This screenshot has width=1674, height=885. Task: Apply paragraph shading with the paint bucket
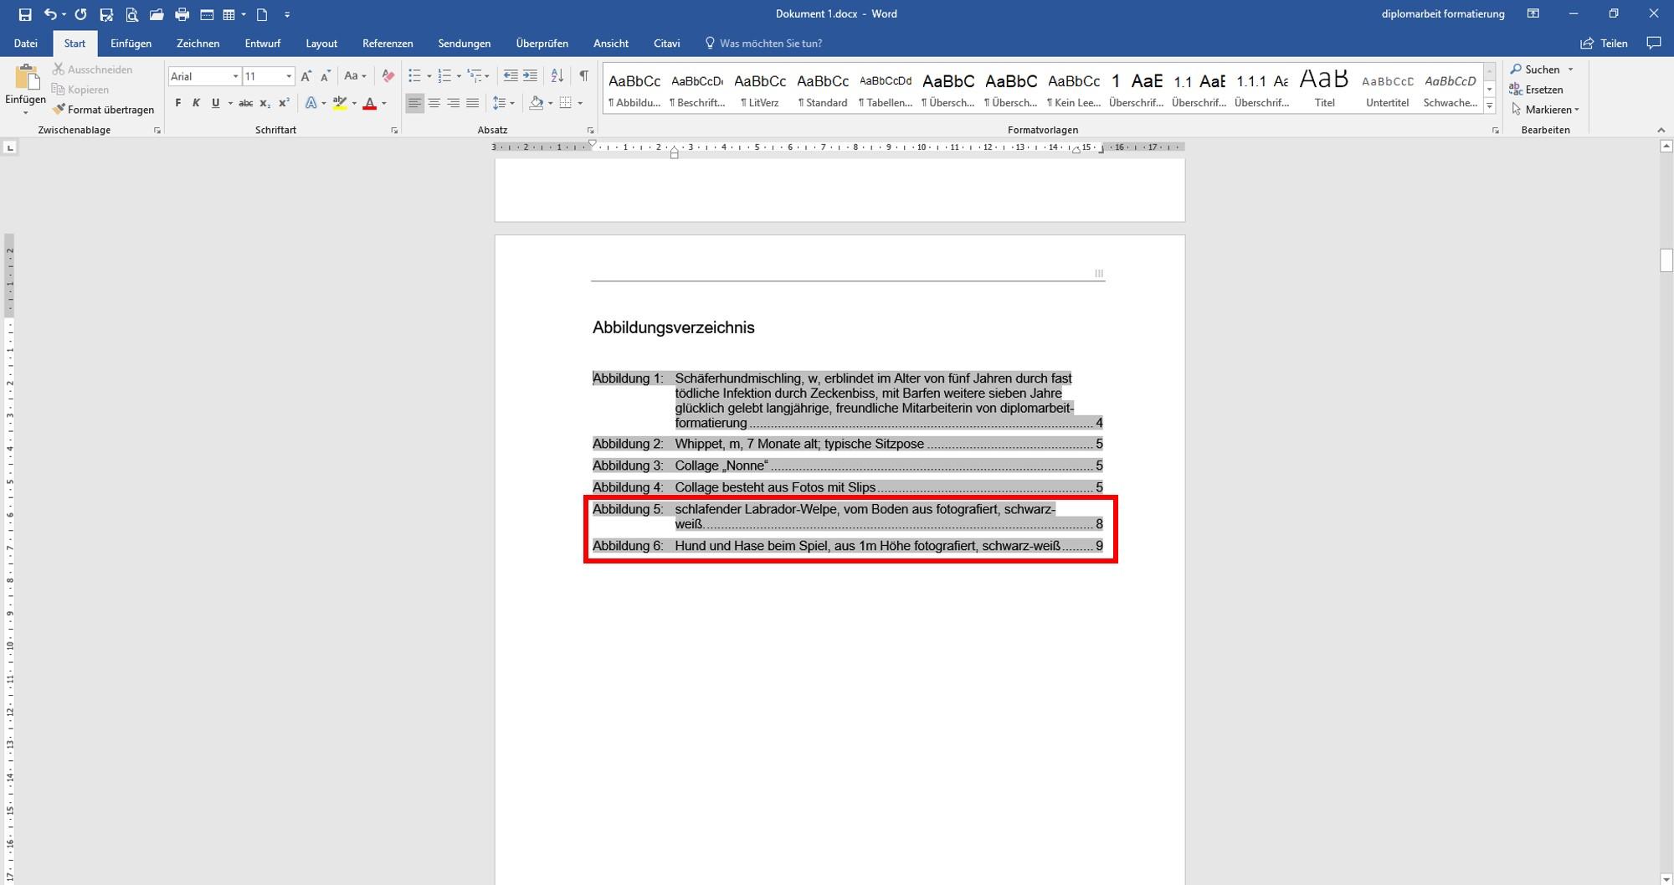click(537, 103)
